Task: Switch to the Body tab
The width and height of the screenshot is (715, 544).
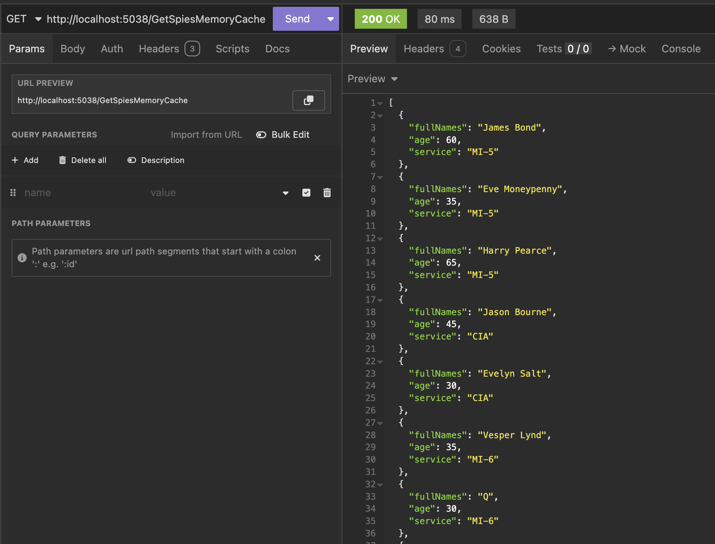Action: (73, 49)
